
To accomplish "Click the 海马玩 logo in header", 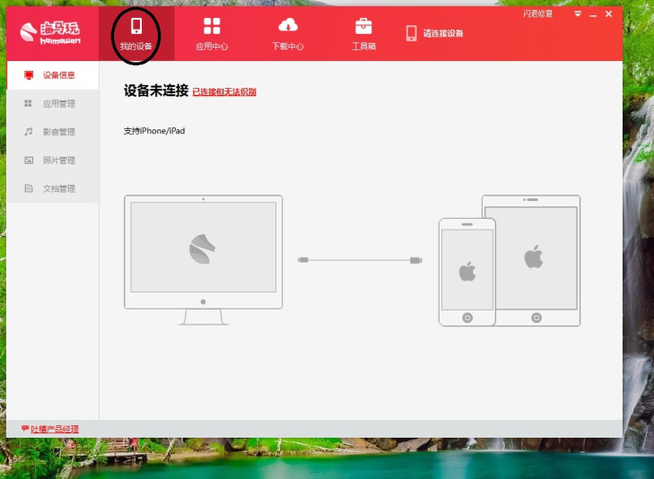I will [51, 33].
